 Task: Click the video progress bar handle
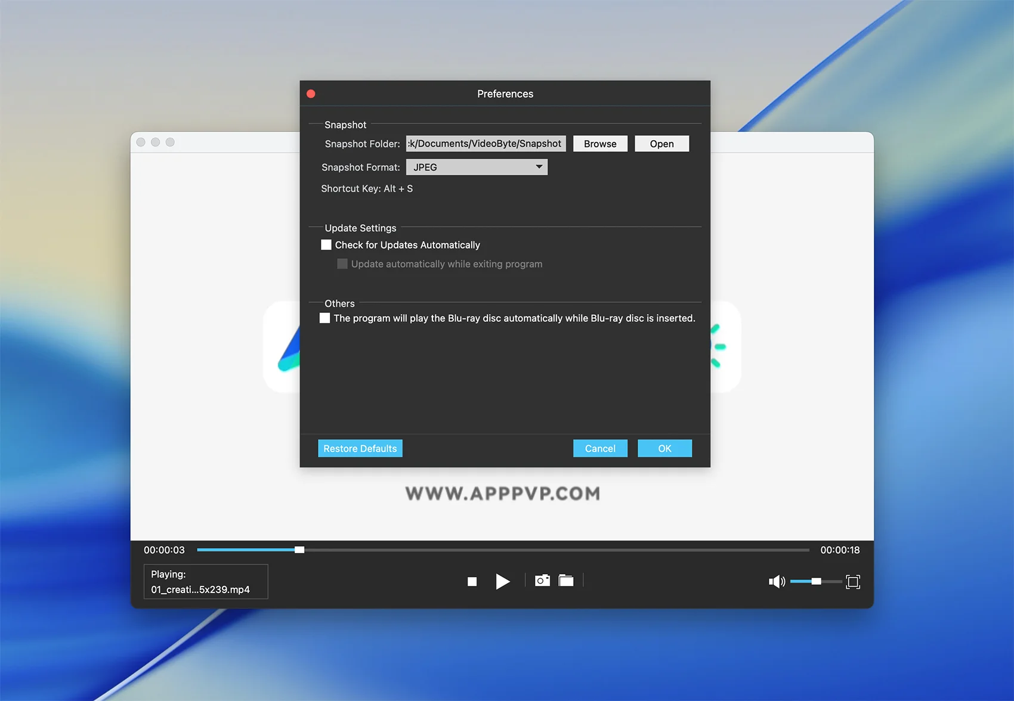tap(299, 550)
